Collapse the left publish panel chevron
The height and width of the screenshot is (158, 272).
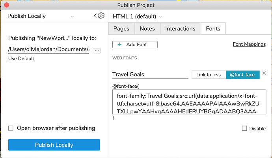[x=95, y=16]
